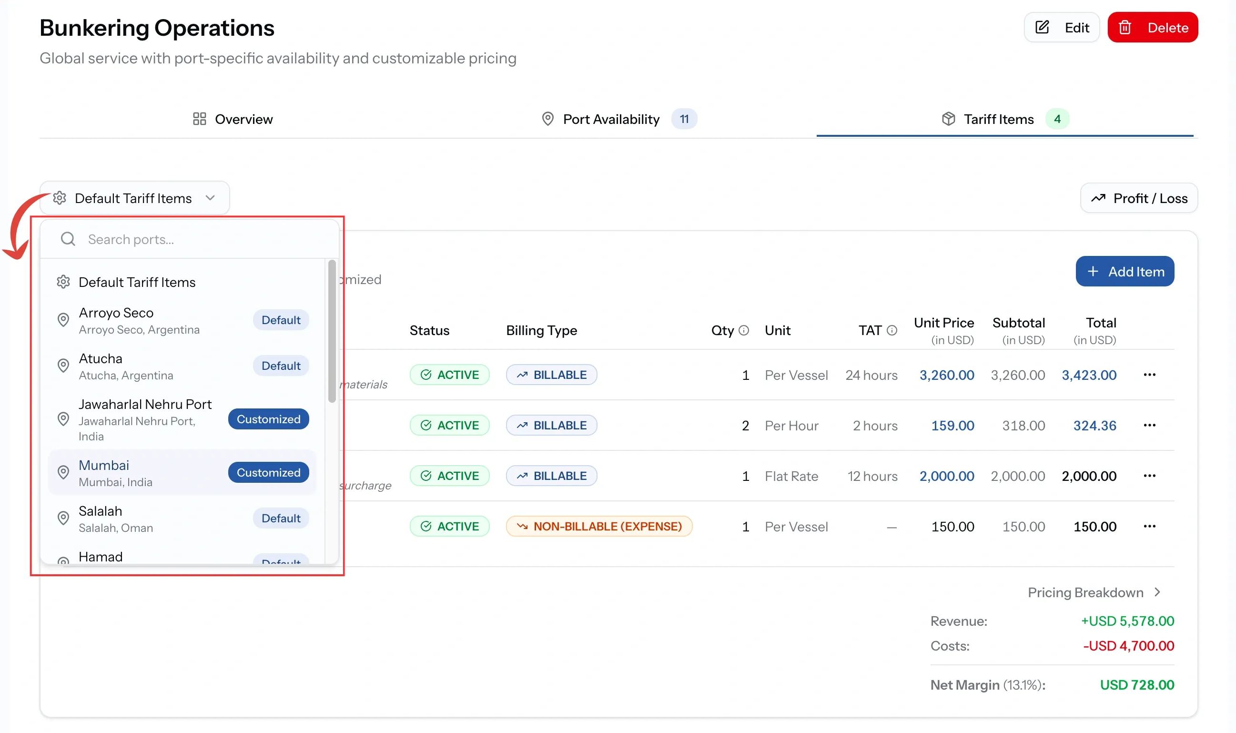Click the Edit button
This screenshot has width=1236, height=733.
(x=1062, y=27)
